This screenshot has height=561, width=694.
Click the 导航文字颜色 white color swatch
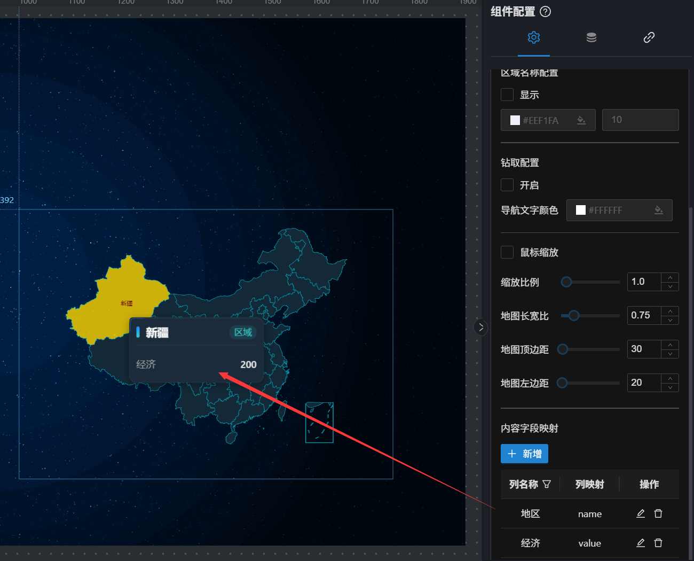tap(581, 210)
